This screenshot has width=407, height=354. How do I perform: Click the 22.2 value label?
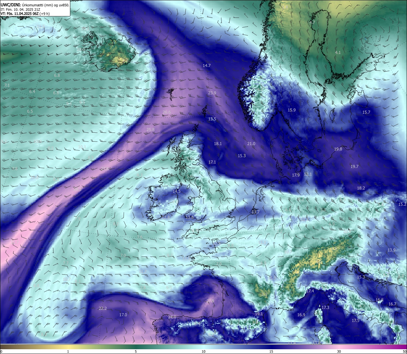click(102, 308)
